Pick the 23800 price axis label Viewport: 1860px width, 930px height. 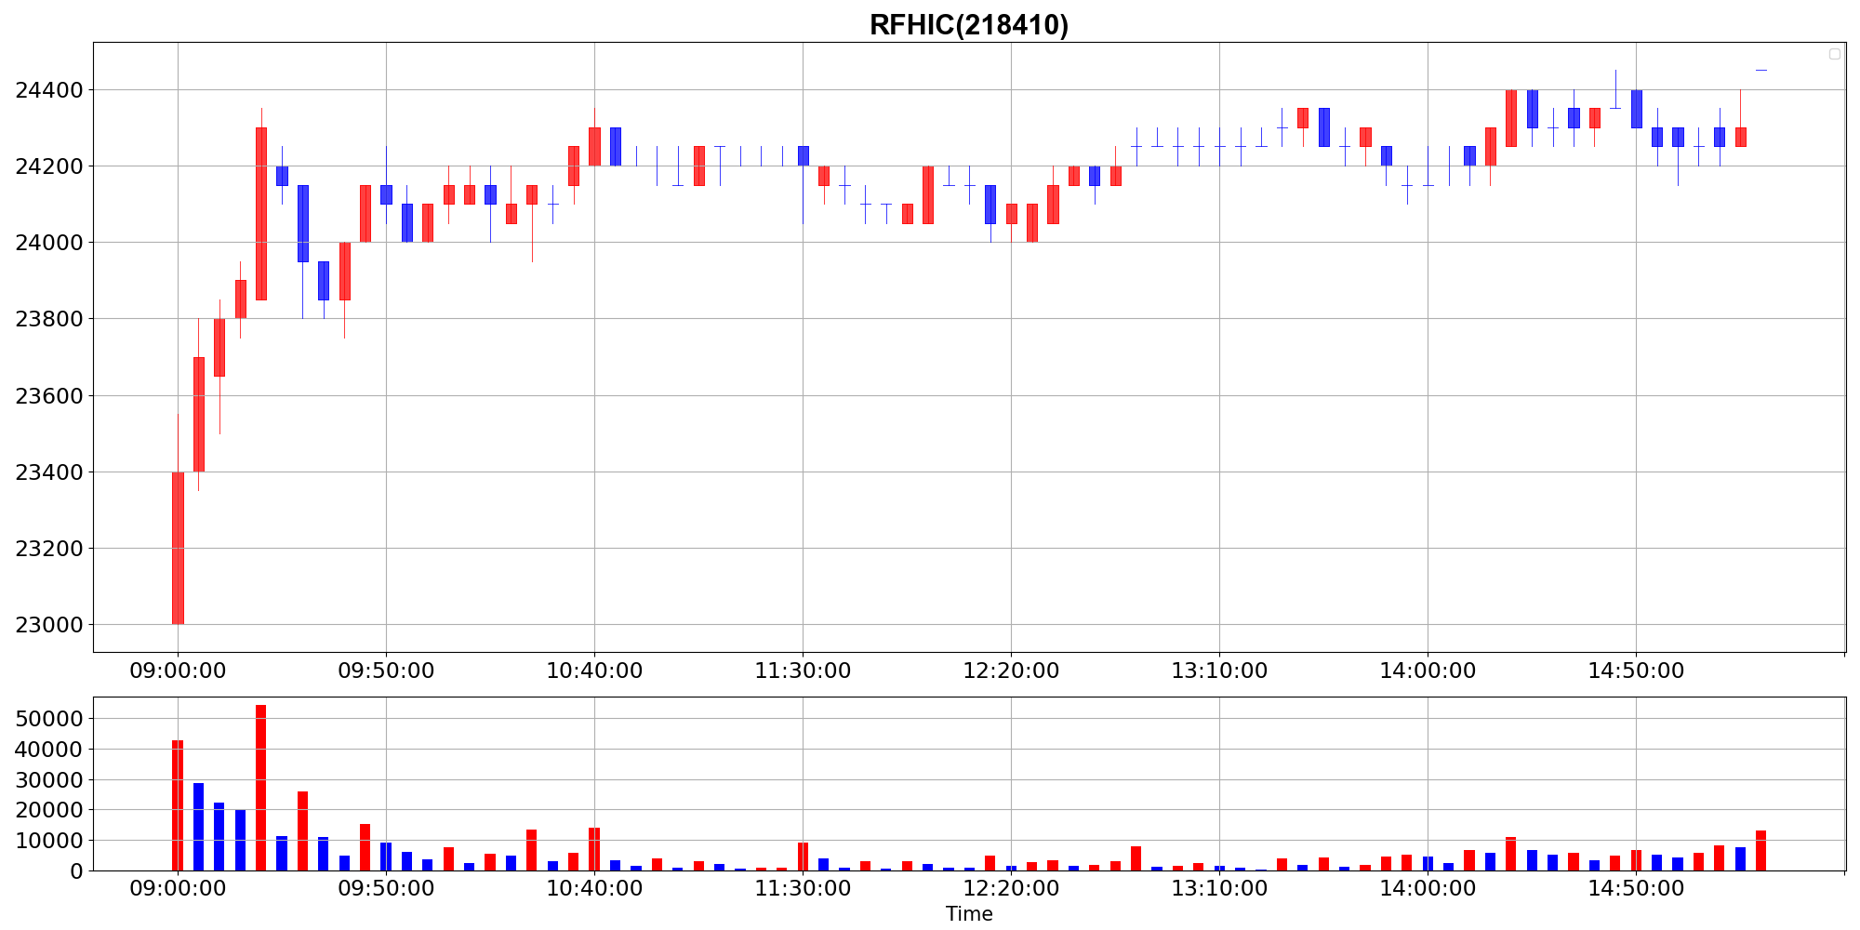tap(50, 319)
